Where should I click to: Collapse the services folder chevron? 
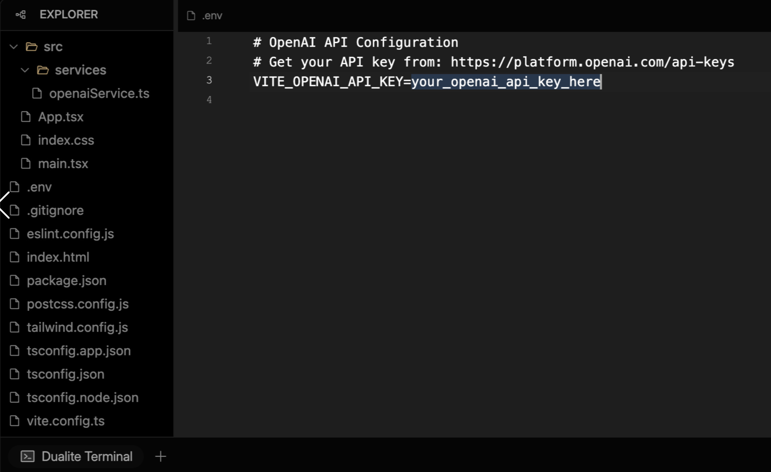(25, 70)
